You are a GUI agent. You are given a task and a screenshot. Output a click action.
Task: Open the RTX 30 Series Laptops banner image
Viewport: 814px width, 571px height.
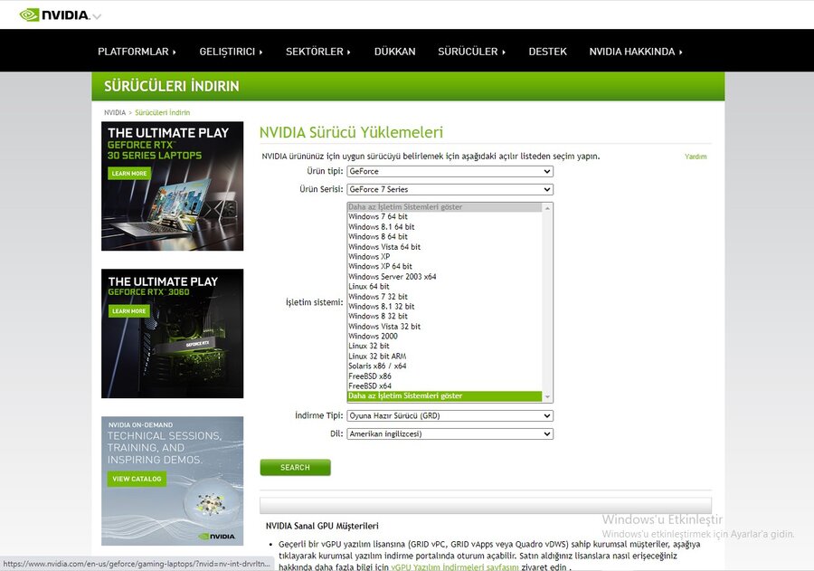pyautogui.click(x=173, y=186)
